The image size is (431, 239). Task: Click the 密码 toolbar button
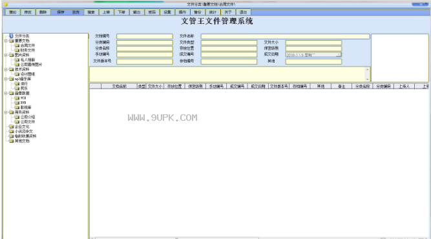[152, 12]
